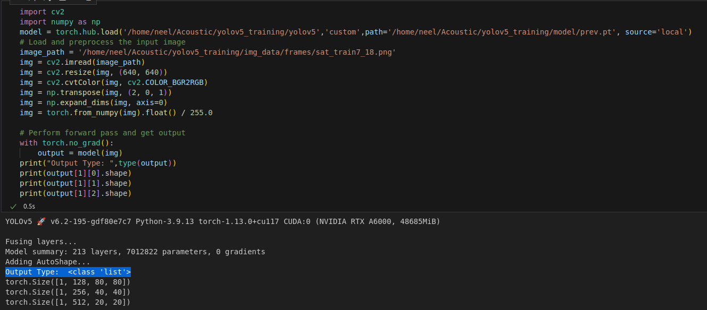Click the 0.5s execution time label
Image resolution: width=707 pixels, height=310 pixels.
tap(29, 206)
